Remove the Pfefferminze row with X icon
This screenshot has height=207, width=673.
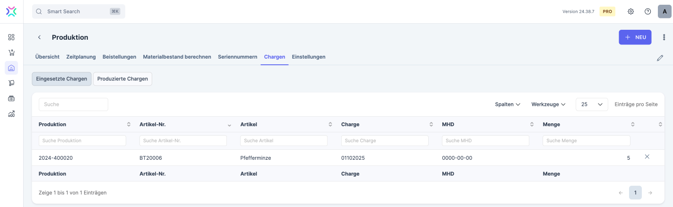click(647, 157)
